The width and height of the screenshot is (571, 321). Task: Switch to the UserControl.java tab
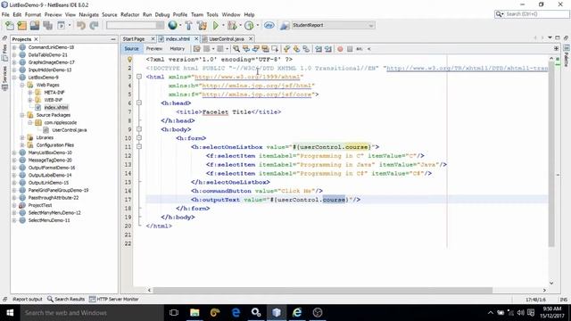click(x=227, y=39)
